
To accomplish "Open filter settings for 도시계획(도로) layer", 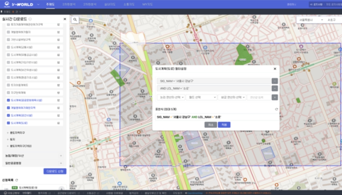I will pos(59,122).
